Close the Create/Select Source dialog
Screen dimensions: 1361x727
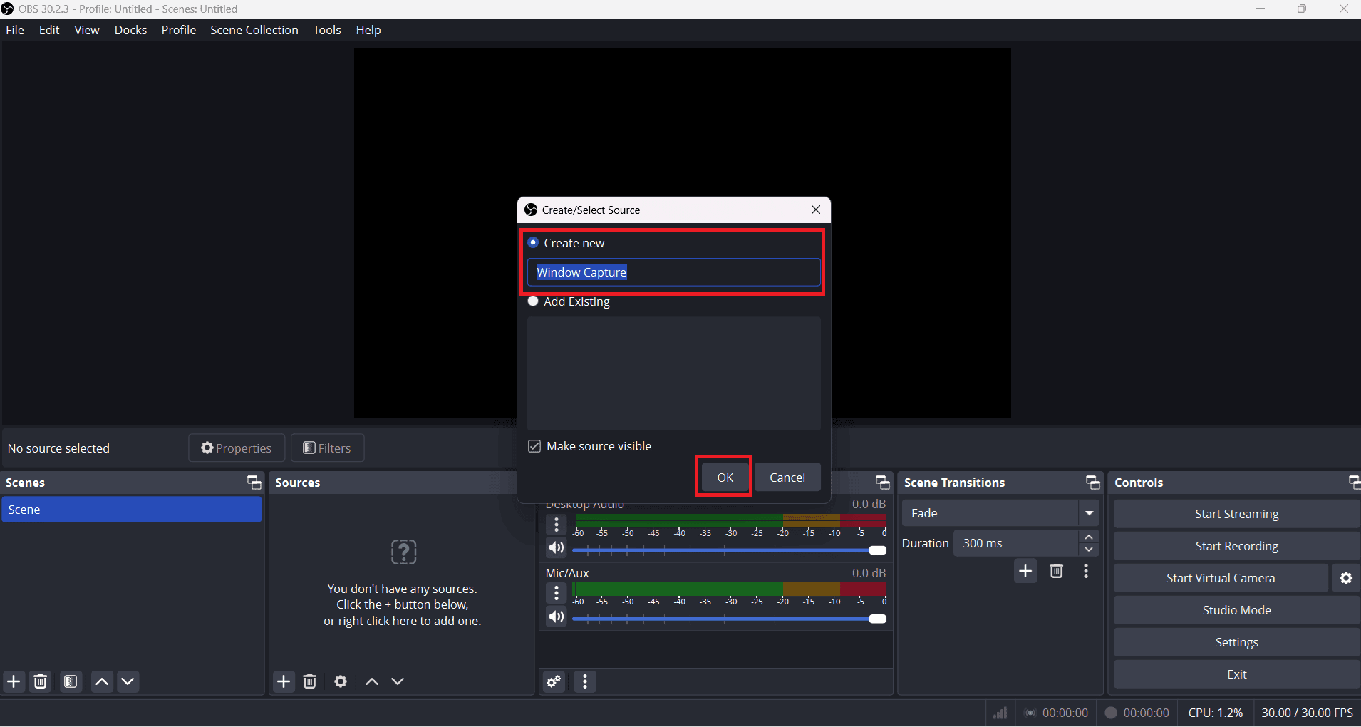pyautogui.click(x=816, y=210)
